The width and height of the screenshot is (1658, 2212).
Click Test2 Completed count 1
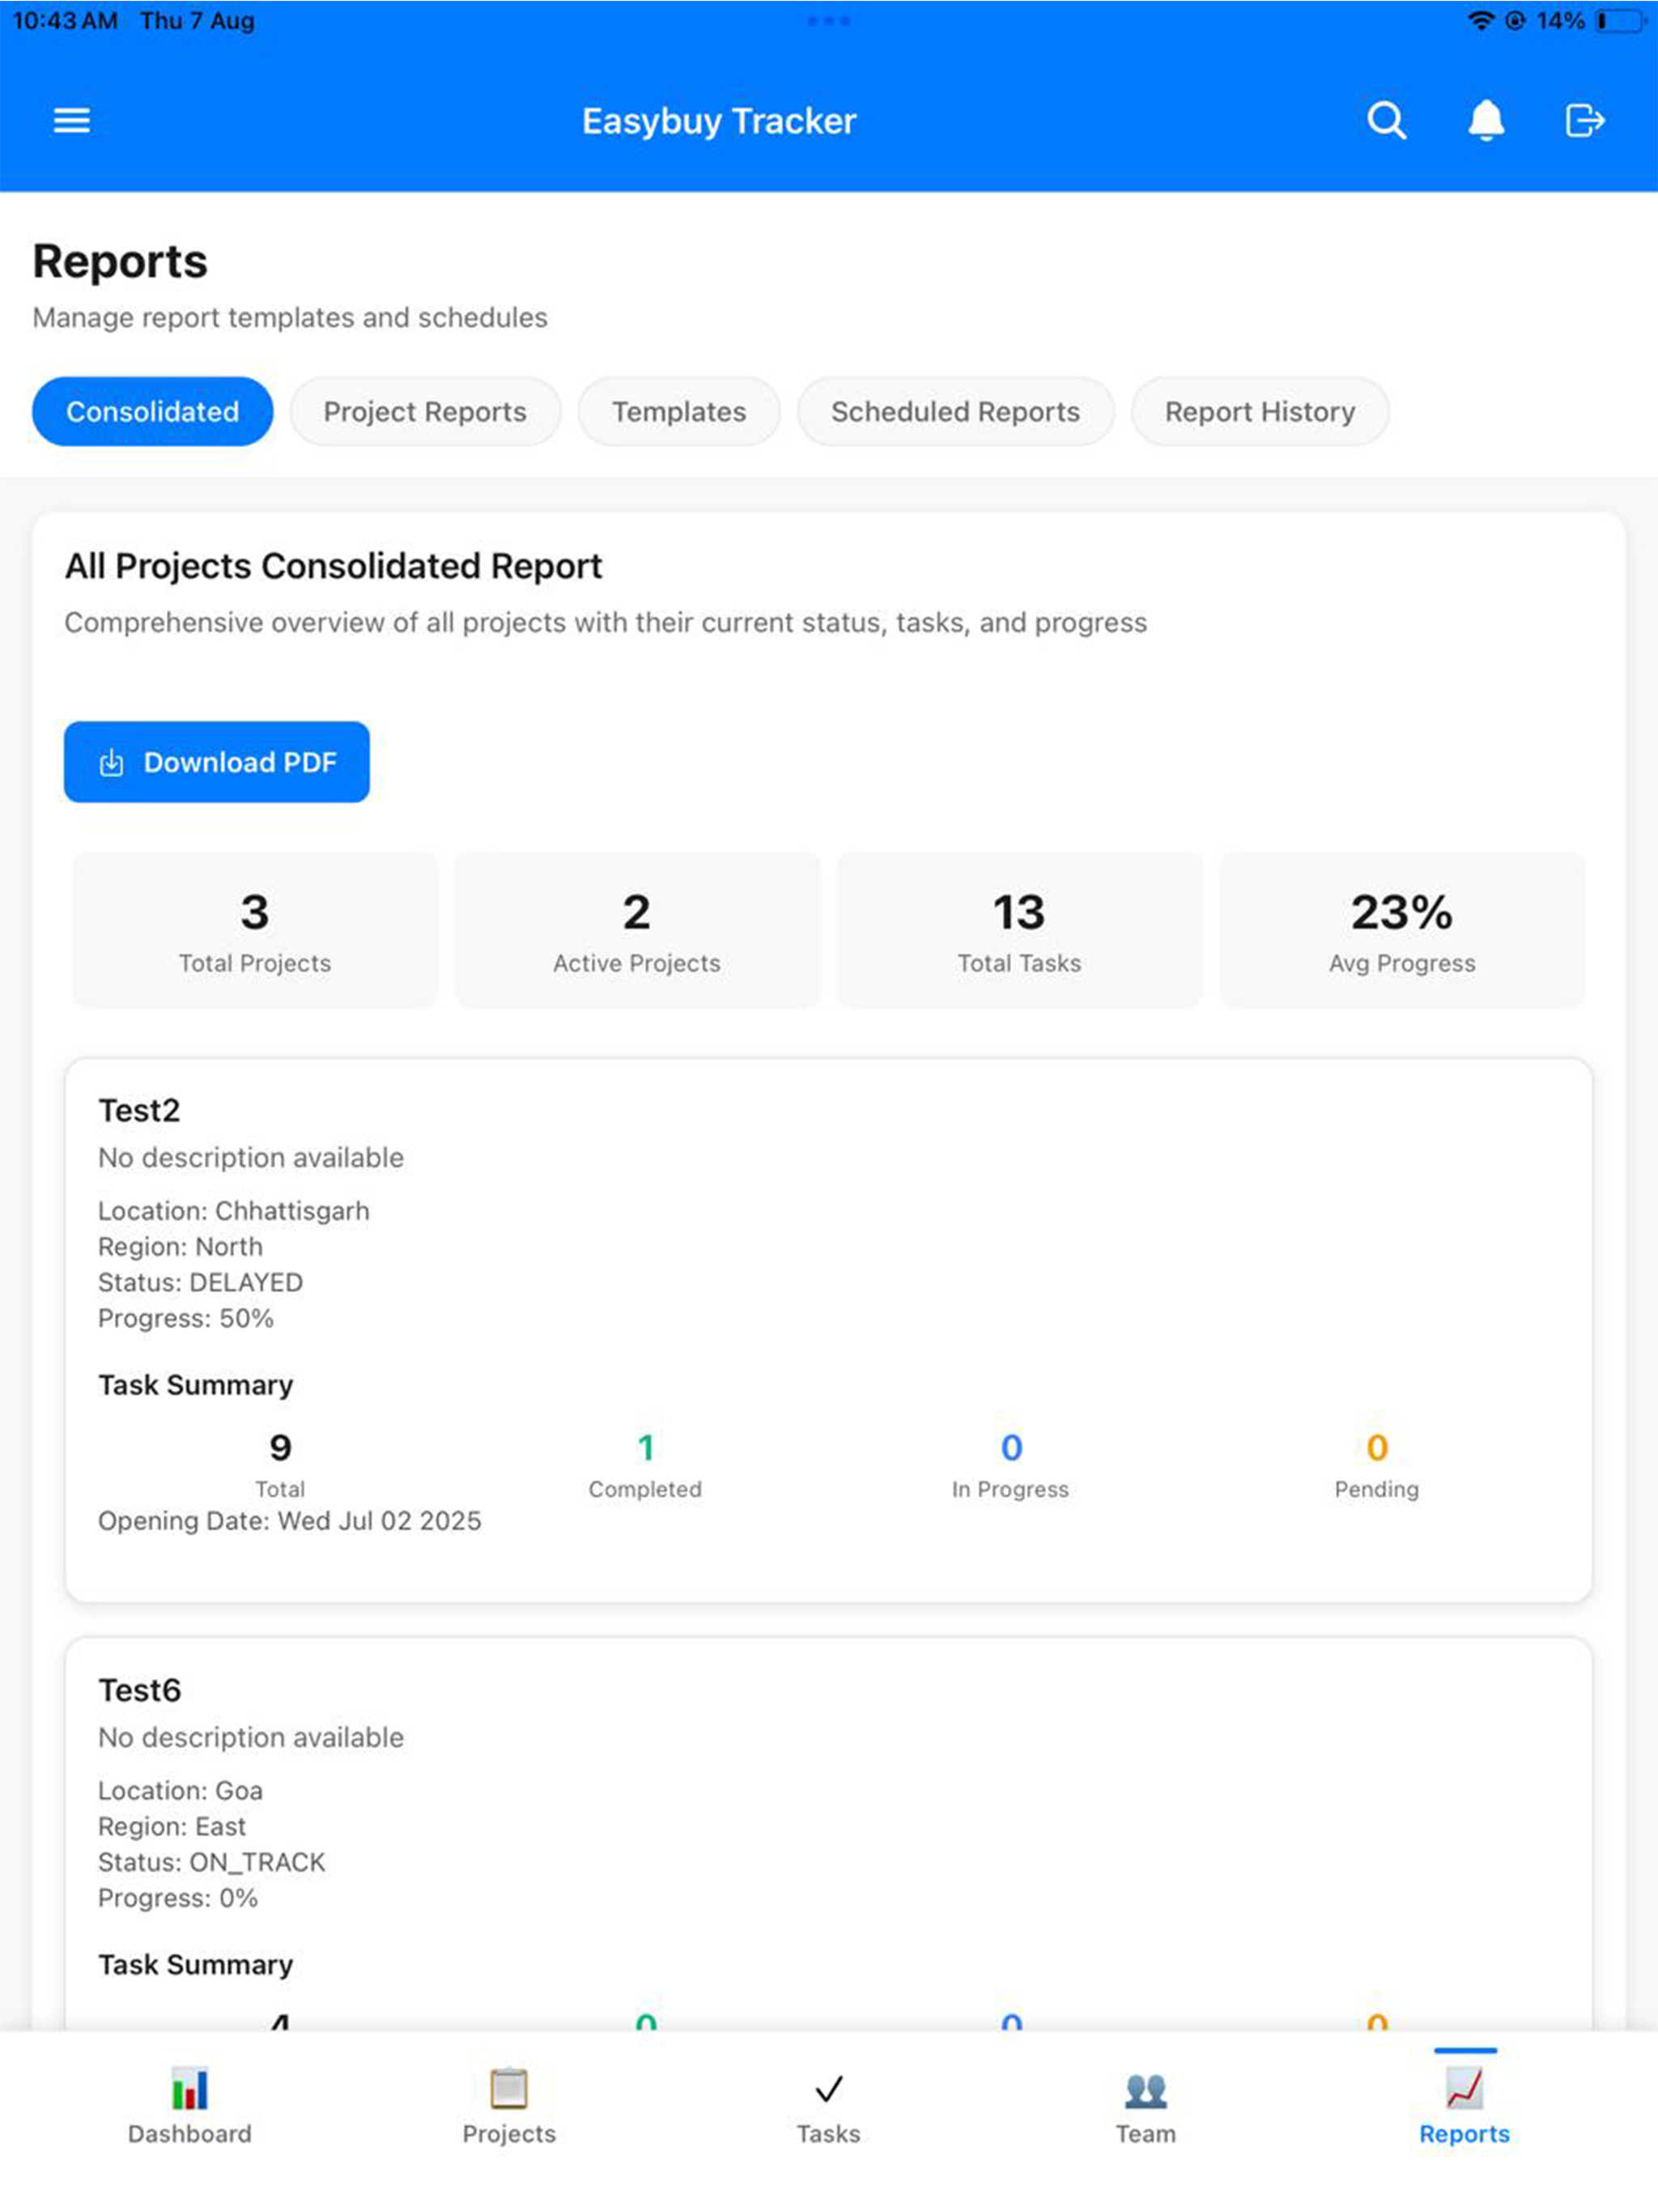coord(646,1447)
